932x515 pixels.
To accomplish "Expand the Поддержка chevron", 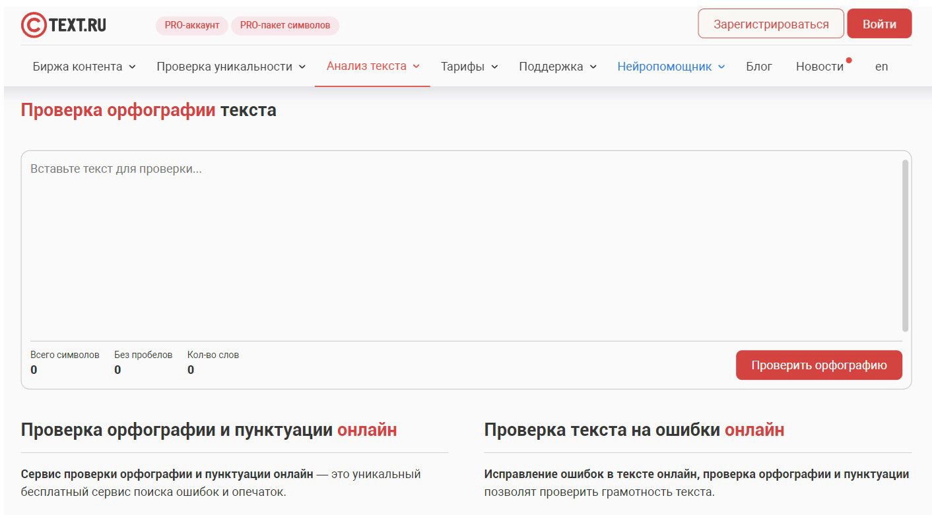I will [593, 67].
